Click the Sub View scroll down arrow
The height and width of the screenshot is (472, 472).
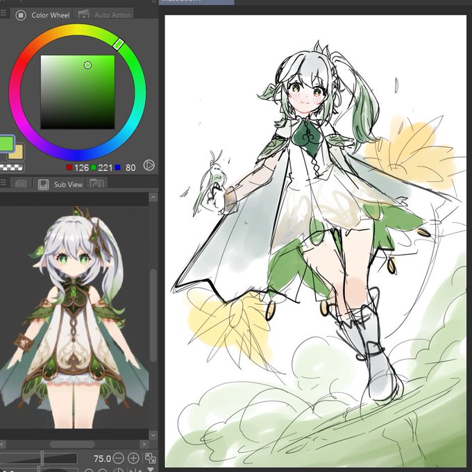(153, 435)
